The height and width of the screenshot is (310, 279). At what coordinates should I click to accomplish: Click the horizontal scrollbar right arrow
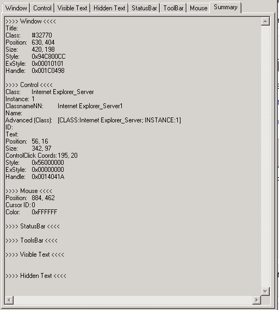(x=257, y=300)
